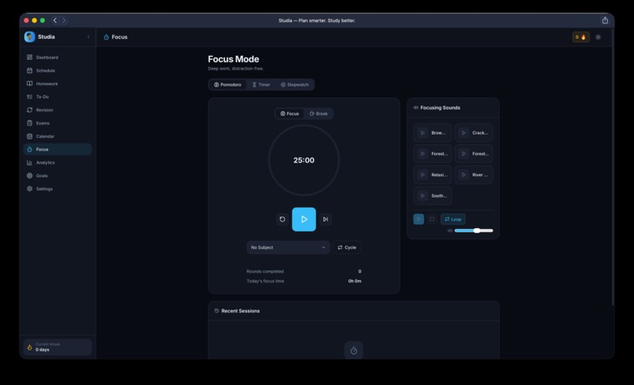634x385 pixels.
Task: Collapse the sidebar with chevron arrow
Action: tap(89, 37)
